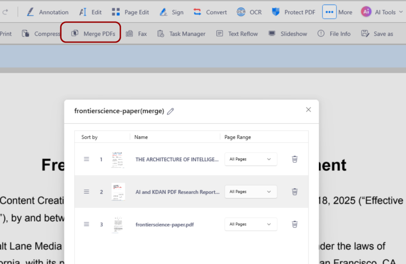
Task: Open the Compress tool
Action: click(41, 34)
